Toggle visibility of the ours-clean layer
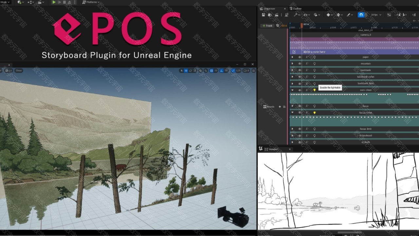 point(300,90)
